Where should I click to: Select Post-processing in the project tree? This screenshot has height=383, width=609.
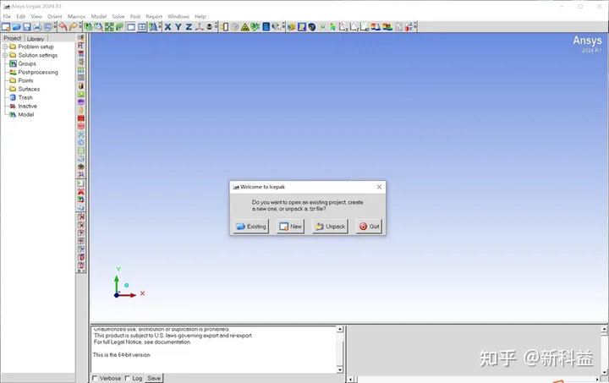[x=38, y=72]
